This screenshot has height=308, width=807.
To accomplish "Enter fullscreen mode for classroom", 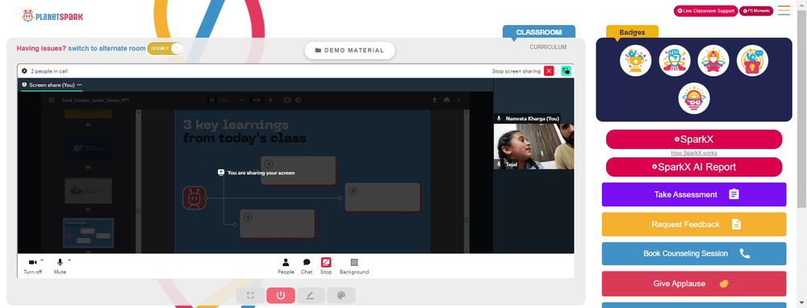I will pos(251,296).
